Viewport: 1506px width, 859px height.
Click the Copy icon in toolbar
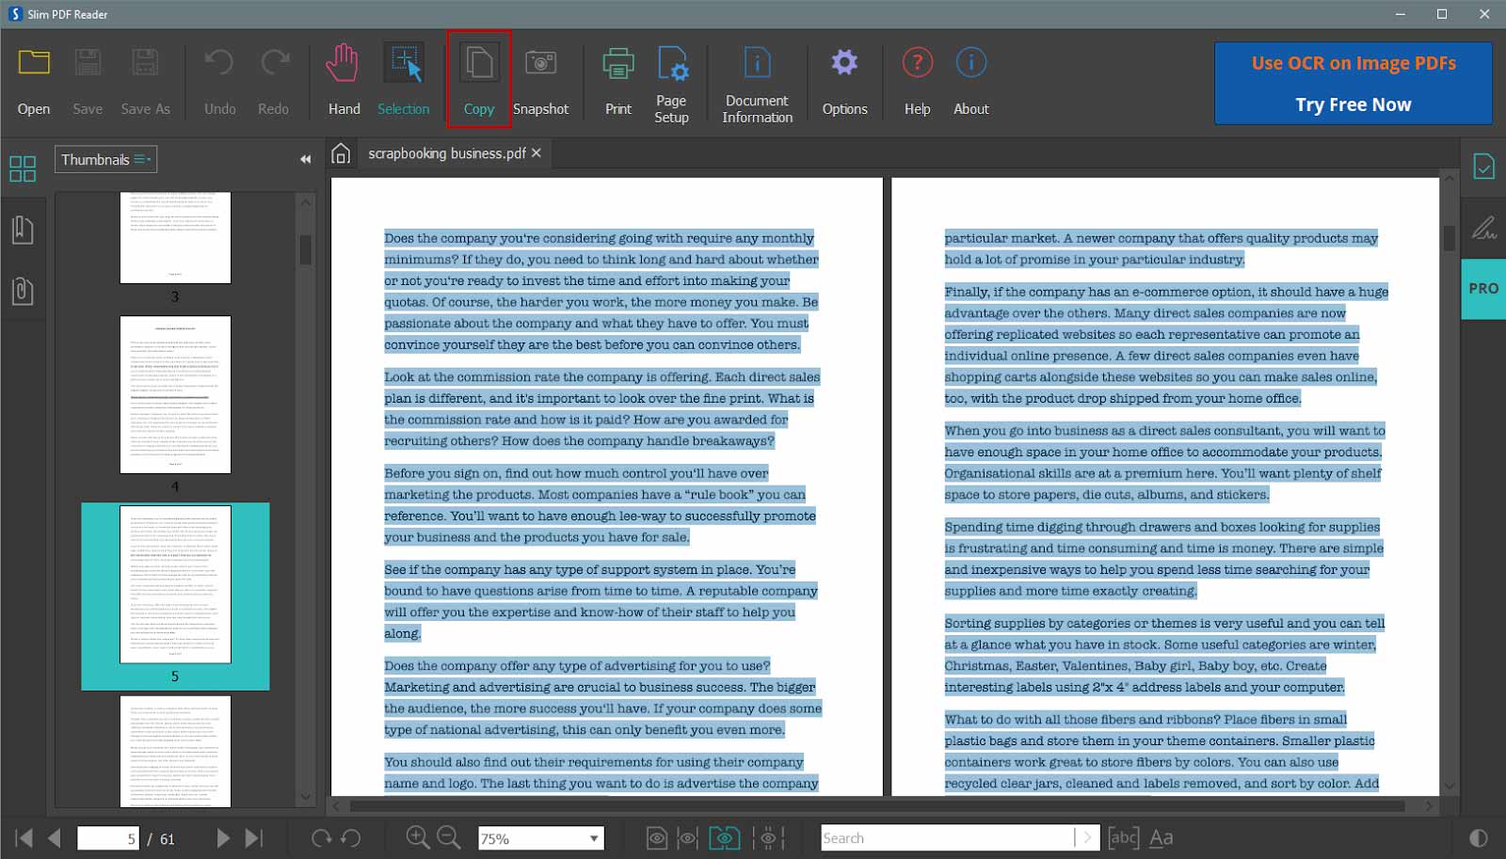479,81
